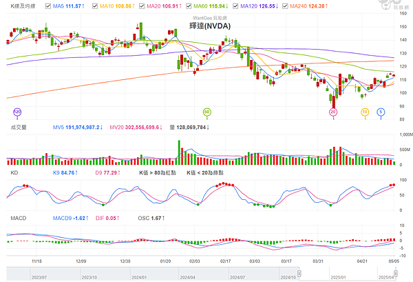Click the MACD panel label
This screenshot has width=413, height=282.
19,218
